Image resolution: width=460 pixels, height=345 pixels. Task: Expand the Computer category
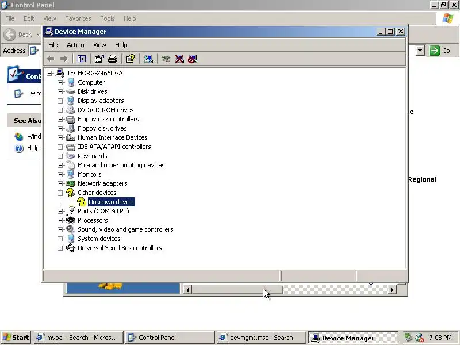(60, 82)
